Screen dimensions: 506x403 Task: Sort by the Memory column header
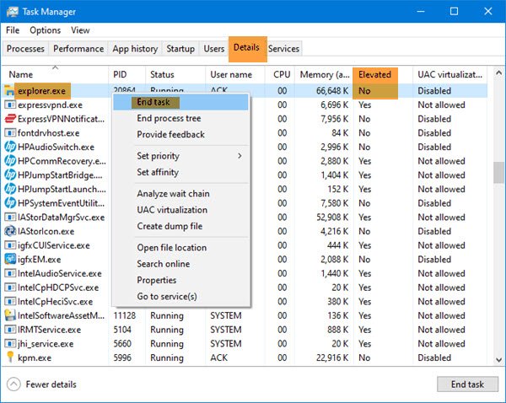click(325, 74)
